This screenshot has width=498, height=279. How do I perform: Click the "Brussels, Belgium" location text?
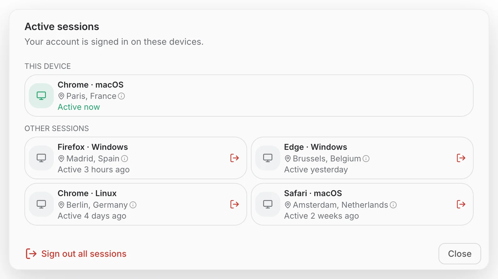(x=327, y=159)
